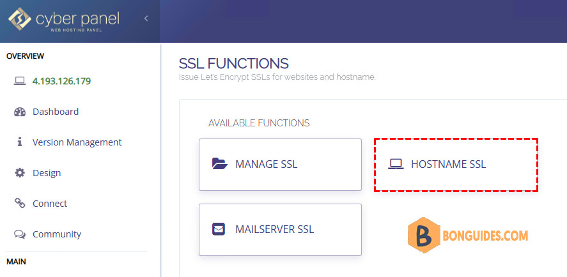This screenshot has width=567, height=277.
Task: Click the Connect chain link icon
Action: pos(20,204)
